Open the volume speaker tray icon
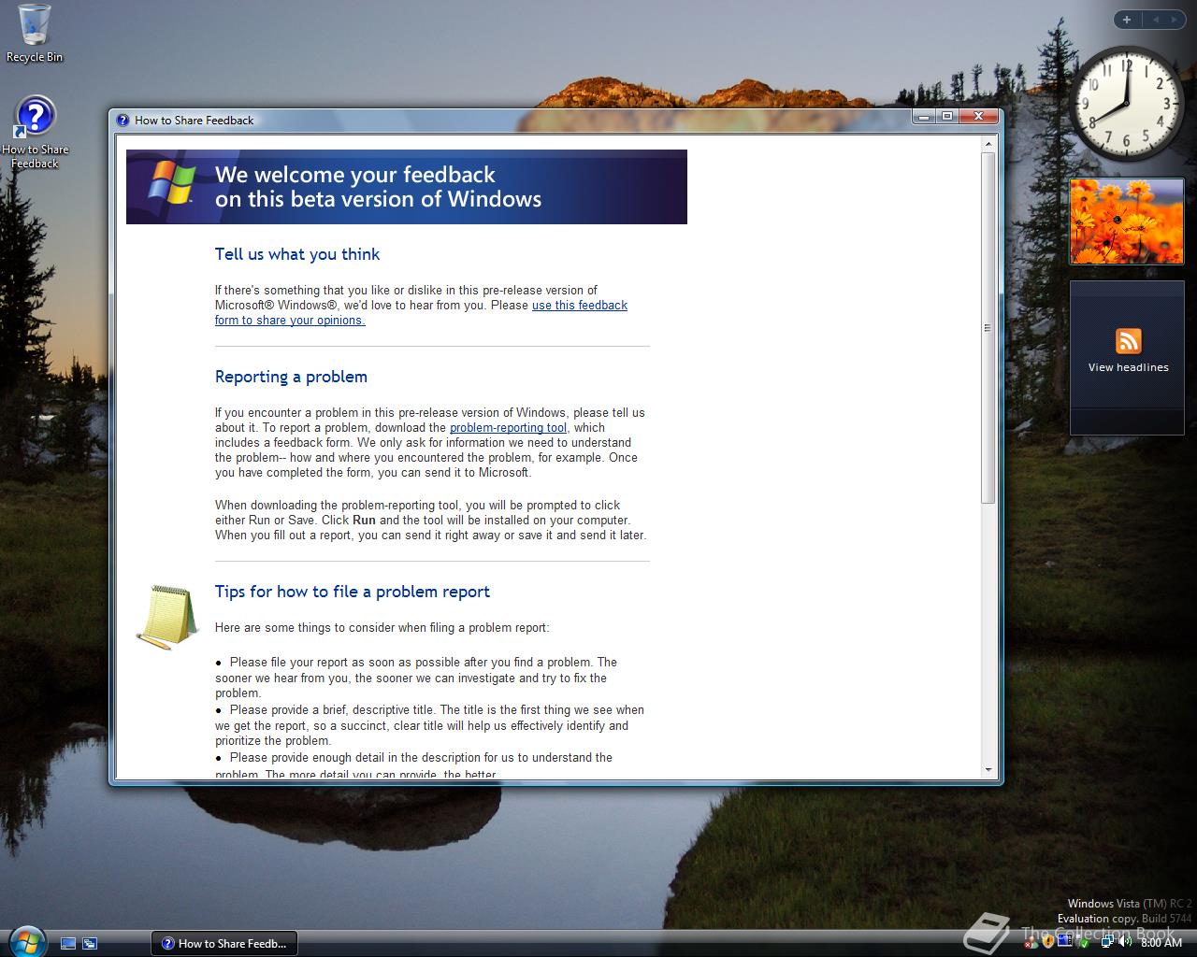The image size is (1197, 957). (x=1125, y=941)
